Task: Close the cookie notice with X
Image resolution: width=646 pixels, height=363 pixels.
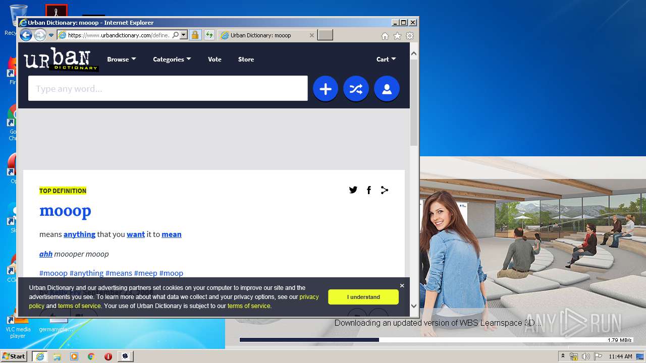Action: coord(402,286)
